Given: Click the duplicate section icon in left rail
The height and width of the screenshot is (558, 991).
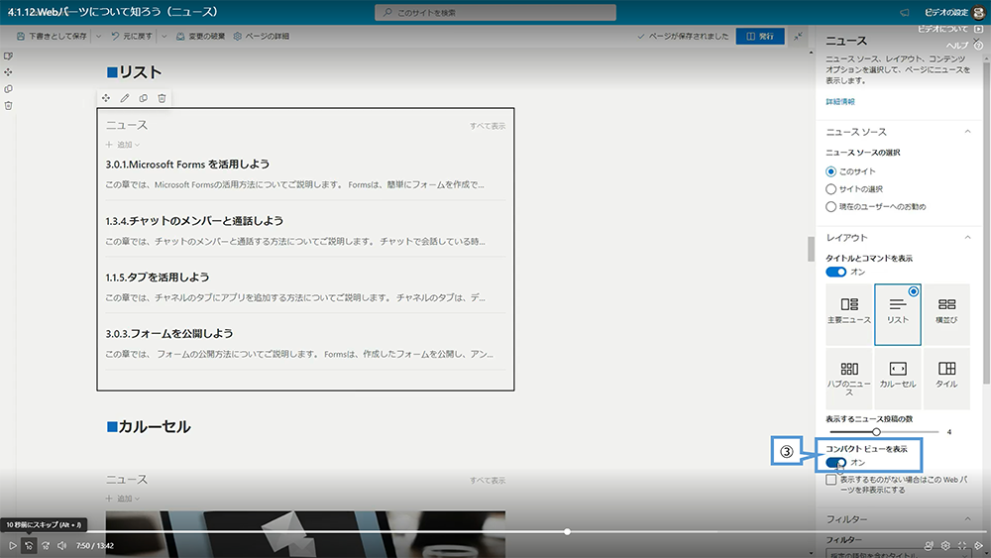Looking at the screenshot, I should [x=8, y=89].
